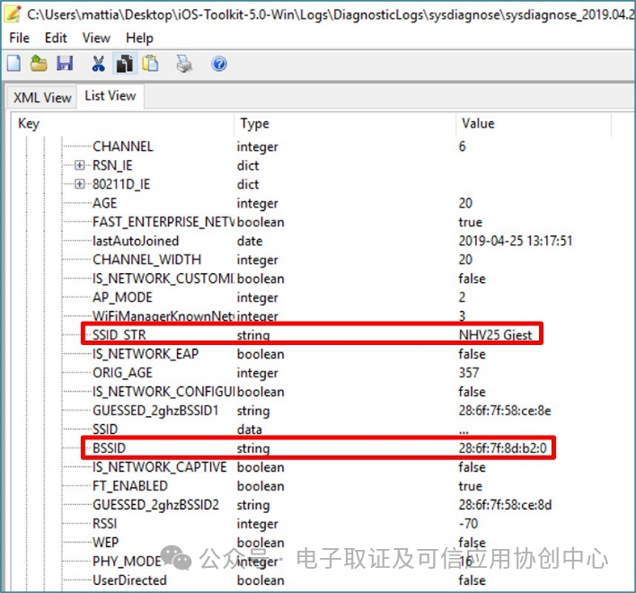Expand the RSN_IE dict node
This screenshot has width=636, height=593.
coord(79,165)
